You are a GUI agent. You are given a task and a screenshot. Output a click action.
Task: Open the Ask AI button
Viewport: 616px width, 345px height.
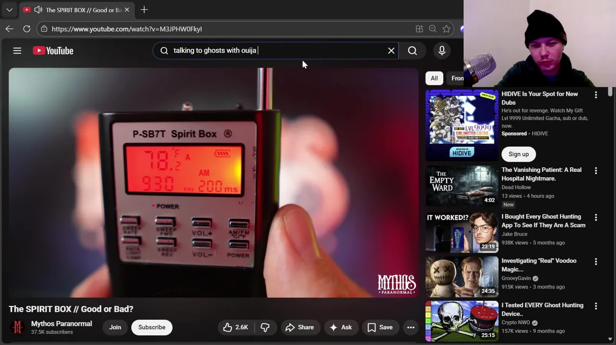[x=341, y=327]
